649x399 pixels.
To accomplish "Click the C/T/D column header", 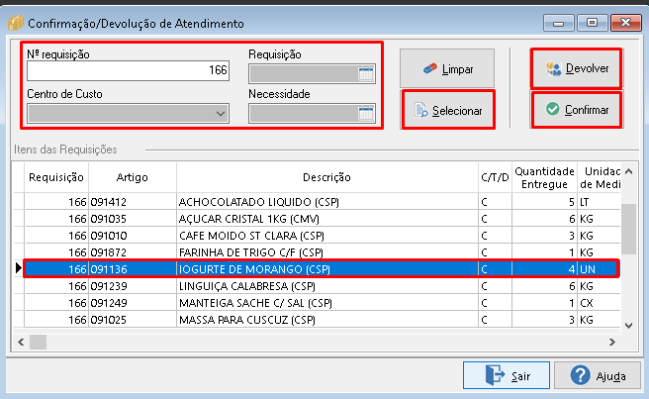I will tap(495, 177).
